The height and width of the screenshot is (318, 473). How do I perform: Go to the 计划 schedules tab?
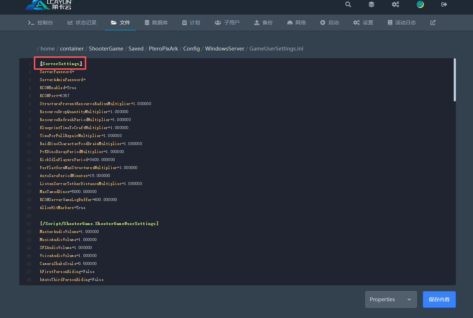click(x=191, y=23)
